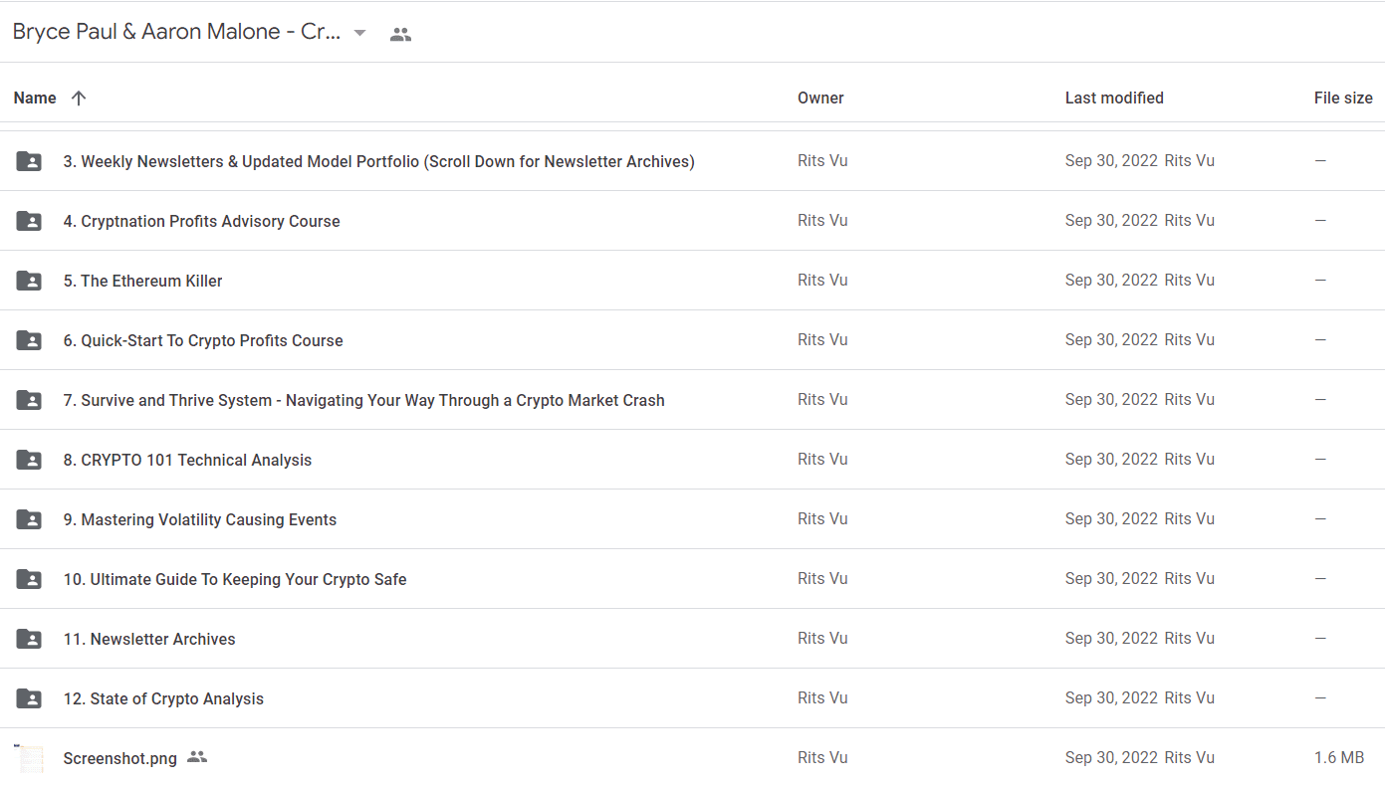The image size is (1385, 786).
Task: Open 10. Ultimate Guide To Keeping Your Crypto Safe
Action: (235, 579)
